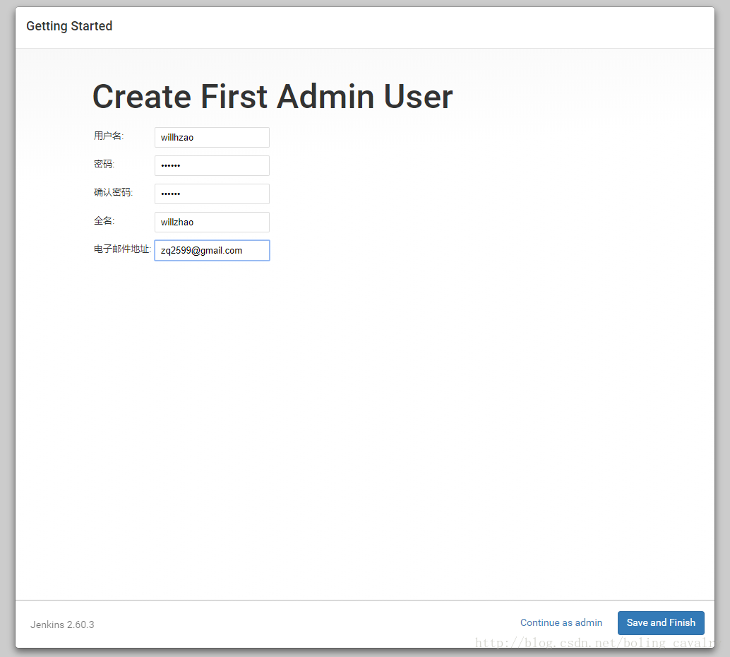Click the username field containing willhzao
The height and width of the screenshot is (657, 730).
pyautogui.click(x=212, y=138)
